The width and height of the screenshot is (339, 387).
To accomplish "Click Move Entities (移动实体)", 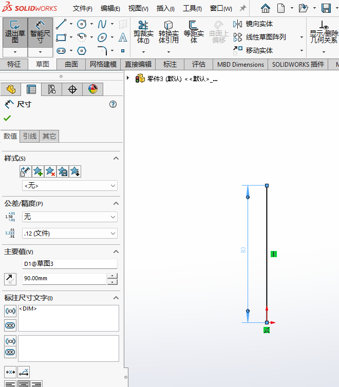I will point(253,50).
